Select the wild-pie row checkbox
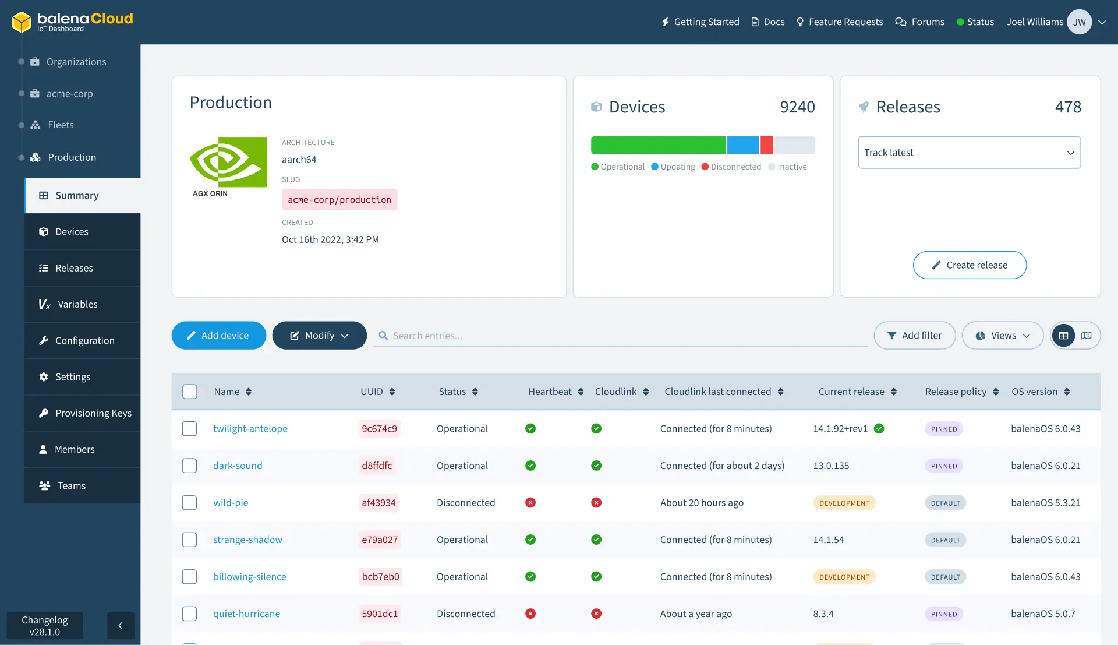1118x645 pixels. (x=189, y=503)
